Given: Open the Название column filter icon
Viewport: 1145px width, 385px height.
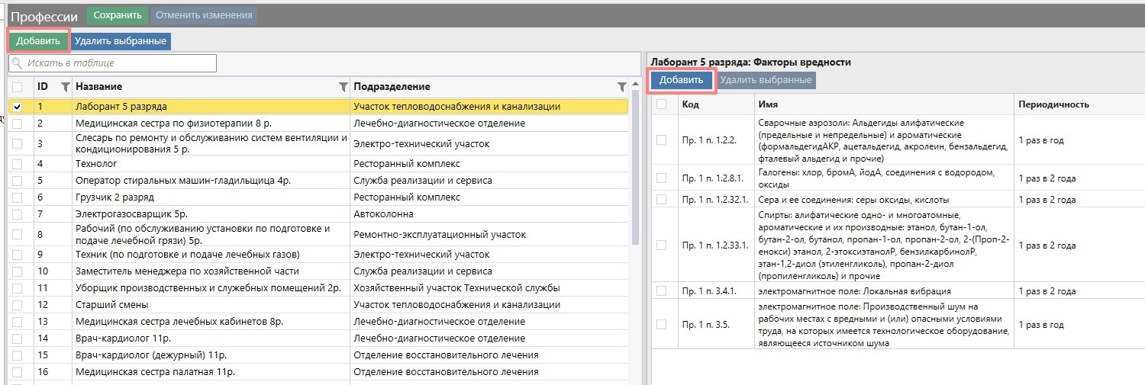Looking at the screenshot, I should click(343, 87).
